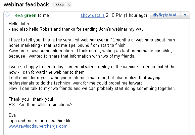Click the "Awesome - awesome information" line
Screen dimensions: 195x135
[x=90, y=51]
